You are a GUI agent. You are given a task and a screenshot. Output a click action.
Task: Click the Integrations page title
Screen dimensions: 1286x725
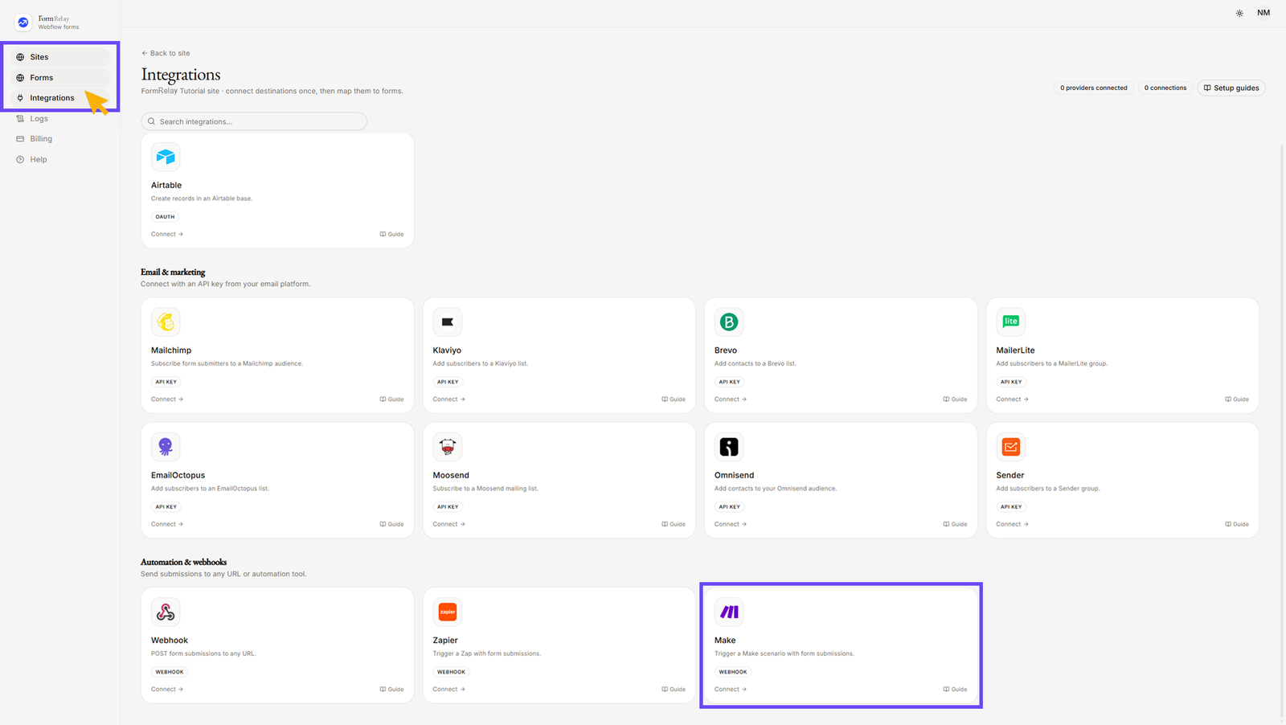(x=181, y=75)
